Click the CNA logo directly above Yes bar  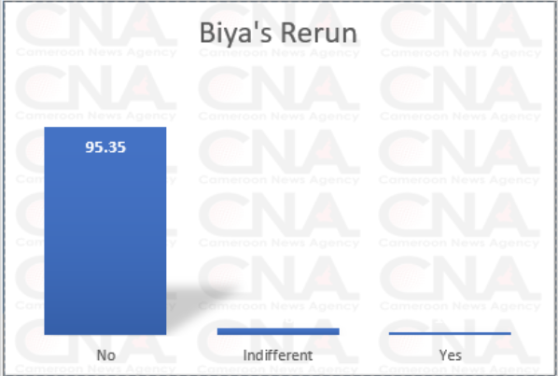(461, 277)
